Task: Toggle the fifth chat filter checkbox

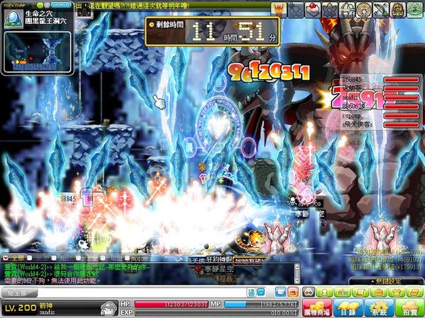Action: point(103,258)
